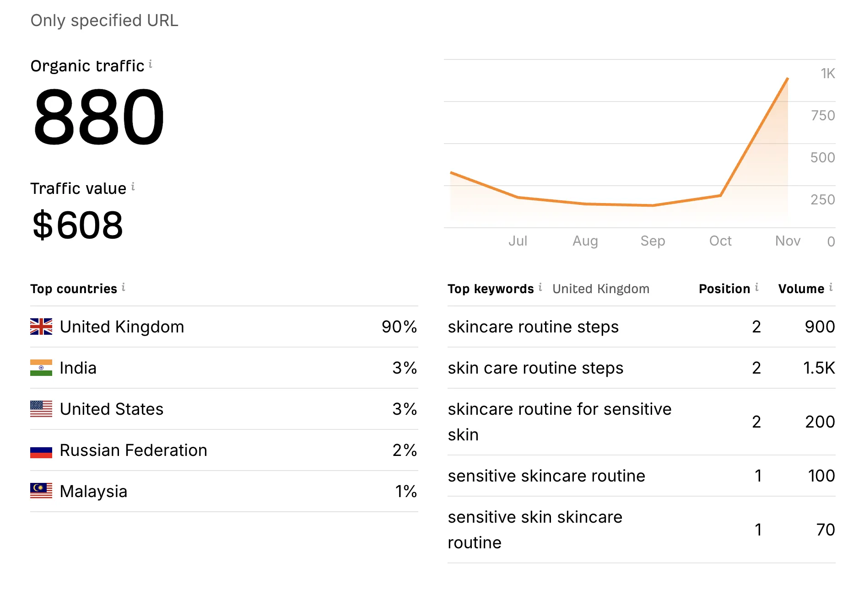Switch to the Only specified URL mode
Viewport: 864px width, 589px height.
[x=104, y=20]
